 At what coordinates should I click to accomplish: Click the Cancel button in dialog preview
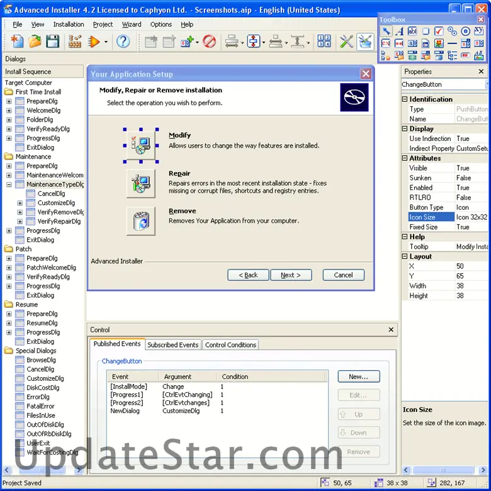(x=344, y=275)
